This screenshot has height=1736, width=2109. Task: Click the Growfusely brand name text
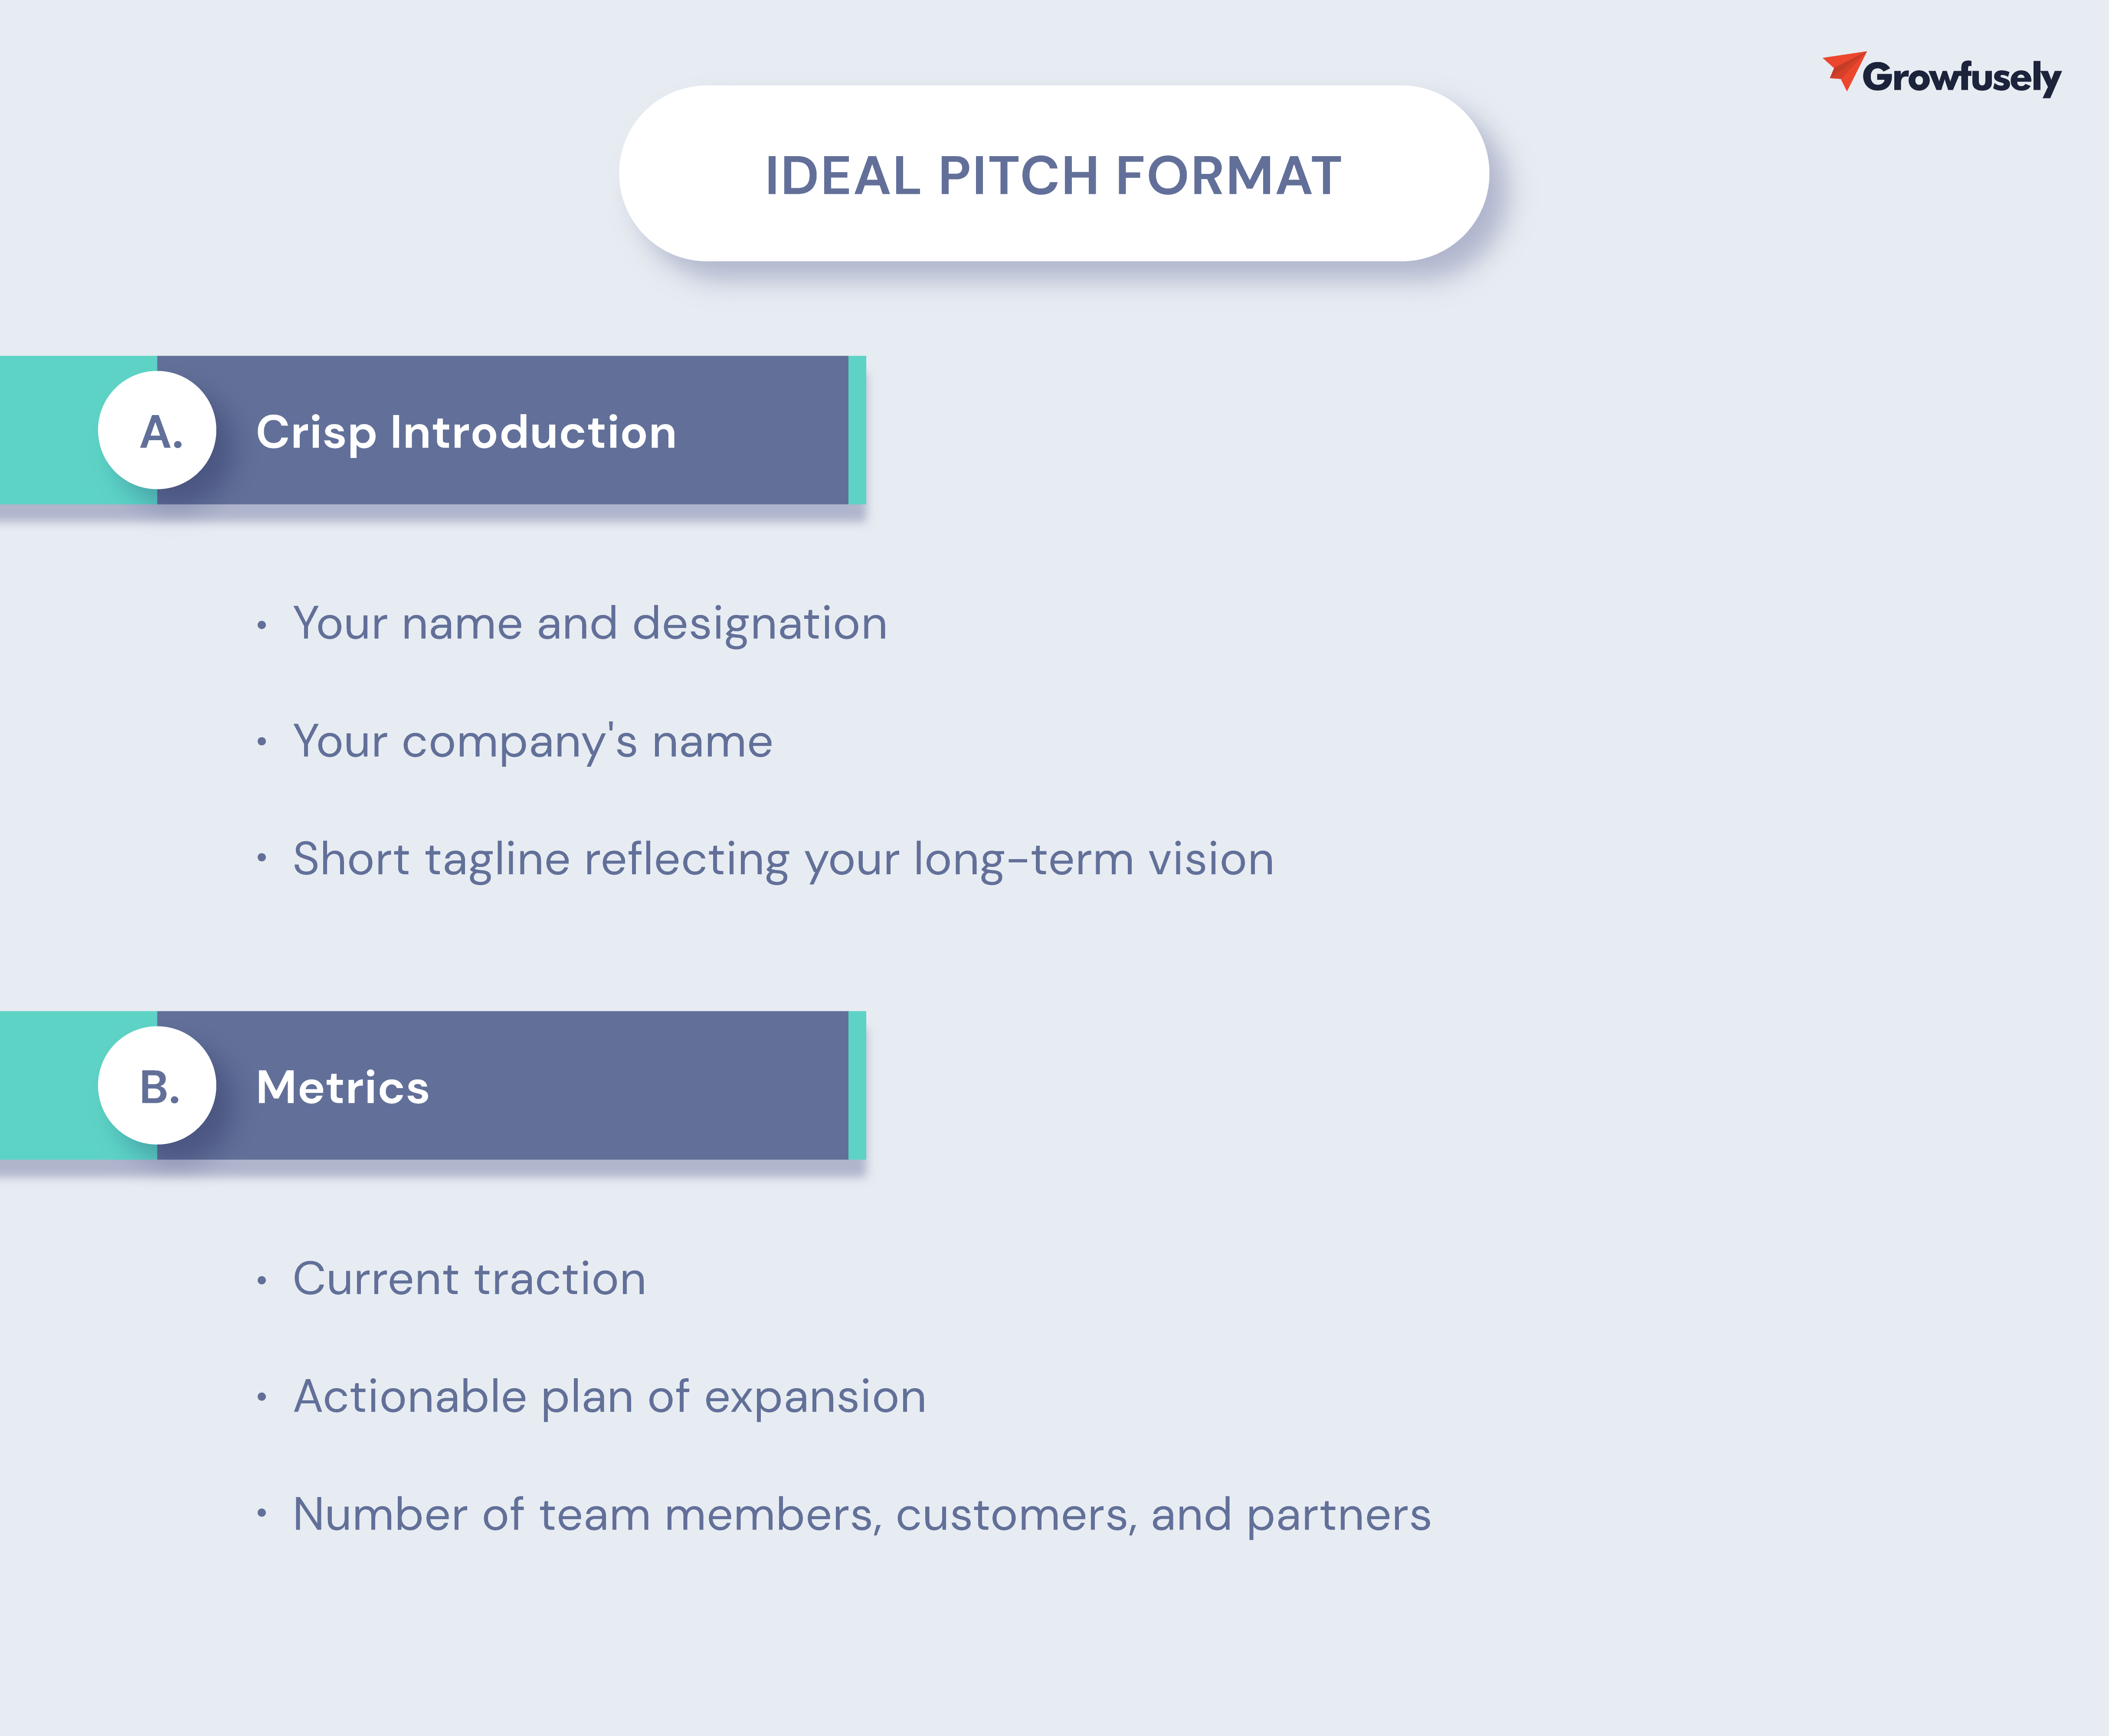pos(1961,77)
